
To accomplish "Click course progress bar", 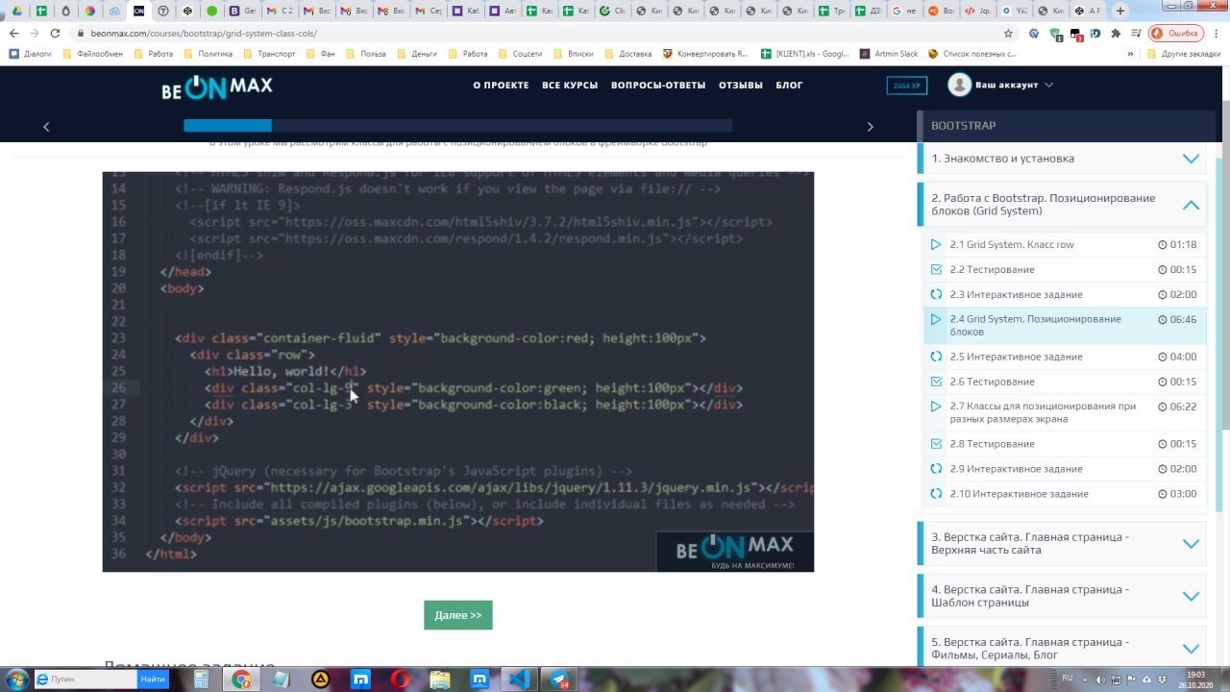I will 457,126.
